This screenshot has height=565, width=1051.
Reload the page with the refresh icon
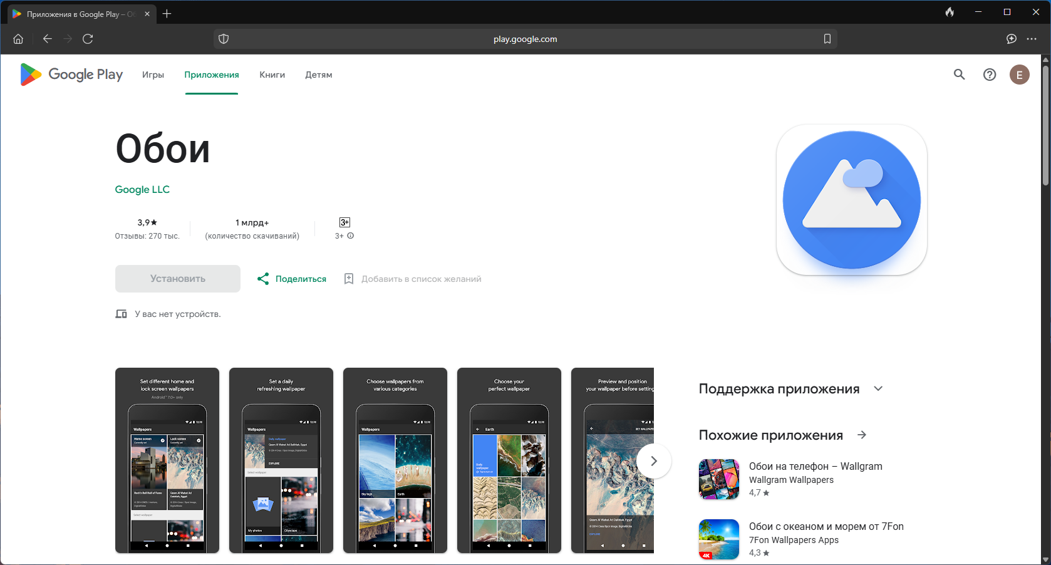coord(88,39)
